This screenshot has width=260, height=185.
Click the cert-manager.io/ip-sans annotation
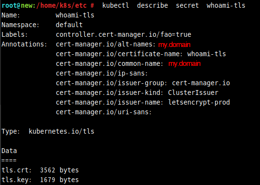pyautogui.click(x=102, y=73)
